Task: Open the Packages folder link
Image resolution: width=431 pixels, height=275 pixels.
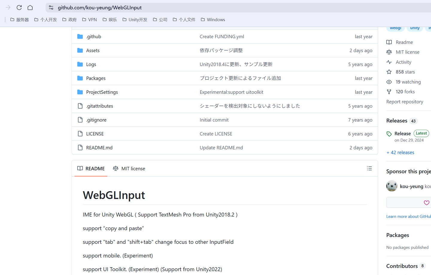Action: click(96, 78)
